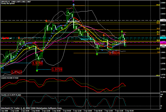The width and height of the screenshot is (166, 112).
Task: Click the 2.0010 price axis value
Action: click(163, 14)
